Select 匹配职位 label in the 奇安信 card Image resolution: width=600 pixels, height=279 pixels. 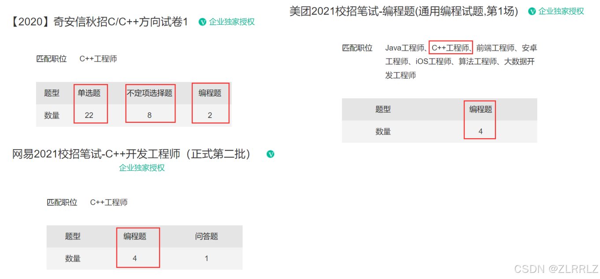pos(52,59)
